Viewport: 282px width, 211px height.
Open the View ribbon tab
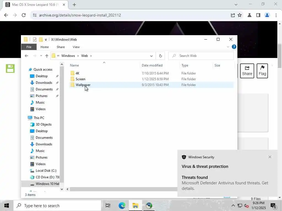(x=76, y=47)
